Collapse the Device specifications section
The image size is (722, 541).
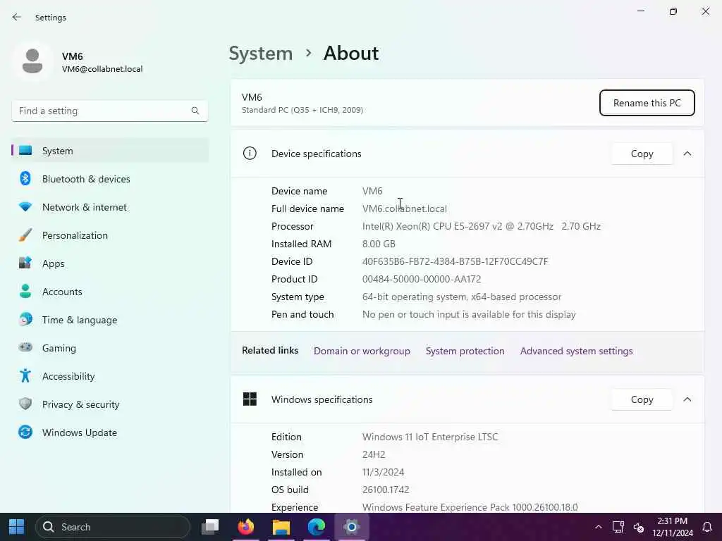[x=687, y=154]
